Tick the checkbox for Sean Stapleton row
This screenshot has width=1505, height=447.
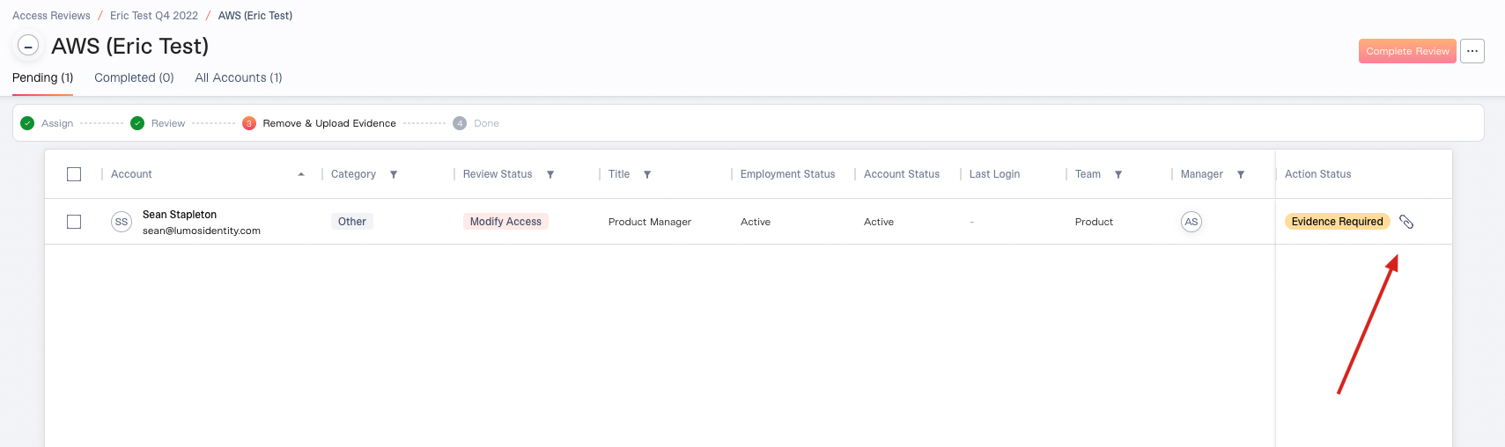pos(74,222)
